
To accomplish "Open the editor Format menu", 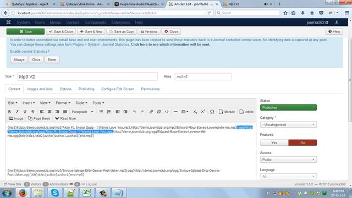I will click(x=63, y=103).
